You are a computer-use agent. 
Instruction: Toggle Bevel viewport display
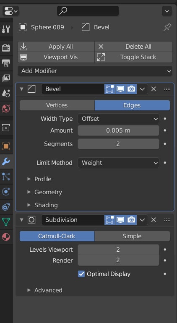click(x=120, y=89)
